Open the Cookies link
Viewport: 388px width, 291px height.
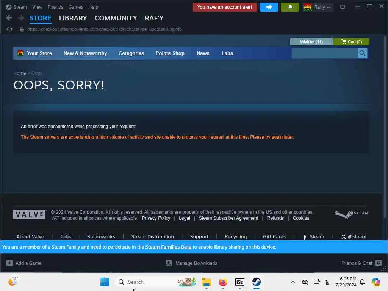pyautogui.click(x=301, y=218)
